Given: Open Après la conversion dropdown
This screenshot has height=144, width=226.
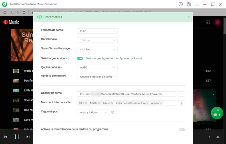Looking at the screenshot, I should [98, 77].
